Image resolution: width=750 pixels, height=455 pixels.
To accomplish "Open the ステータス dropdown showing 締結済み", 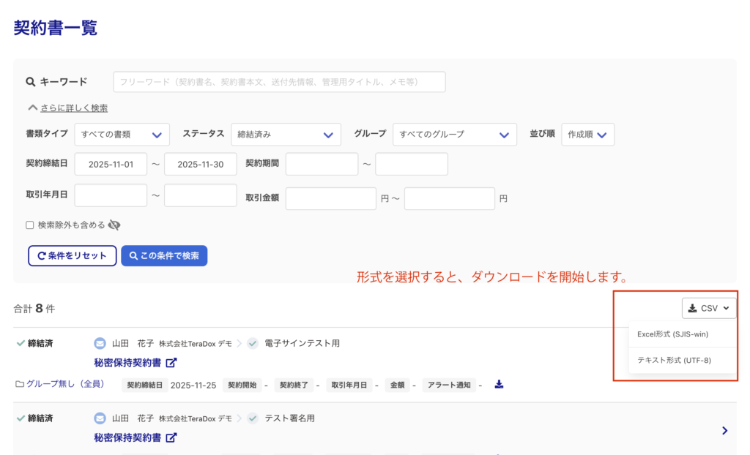I will coord(286,135).
